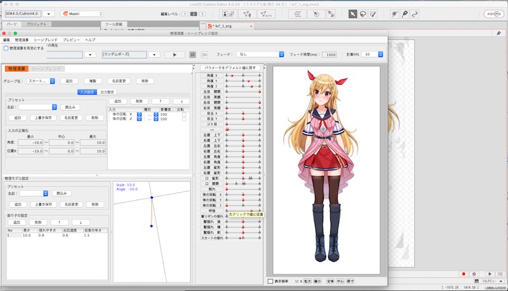Enable the 物理演算を有効にする checkbox
Viewport: 508px width, 291px height.
click(6, 48)
